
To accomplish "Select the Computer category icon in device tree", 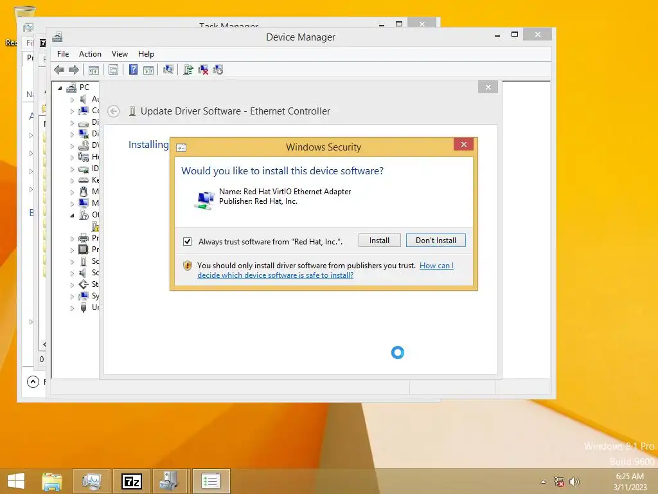I will coord(84,111).
